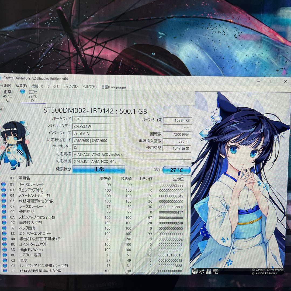
Task: Click the 現在値 column header
Action: pos(105,179)
